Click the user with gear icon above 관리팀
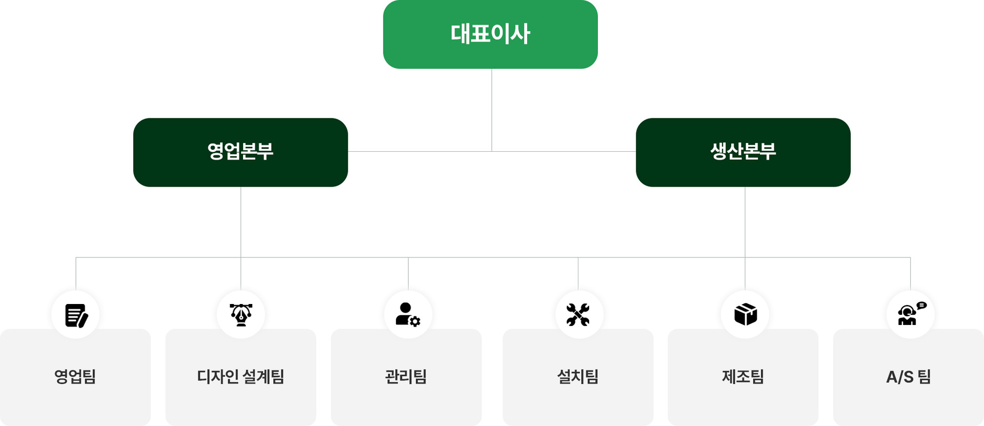This screenshot has height=426, width=984. pyautogui.click(x=408, y=315)
